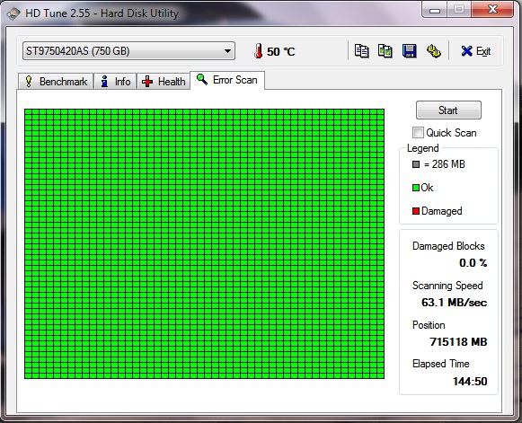This screenshot has height=423, width=522.
Task: Click the copy screenshot to clipboard icon
Action: point(385,51)
